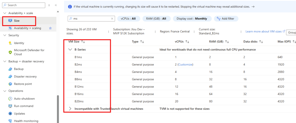
Task: Click the sidebar Search field
Action: 24,5
